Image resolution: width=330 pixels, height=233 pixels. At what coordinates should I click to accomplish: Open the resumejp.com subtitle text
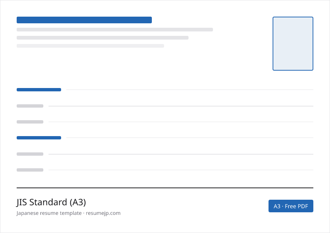pyautogui.click(x=69, y=213)
